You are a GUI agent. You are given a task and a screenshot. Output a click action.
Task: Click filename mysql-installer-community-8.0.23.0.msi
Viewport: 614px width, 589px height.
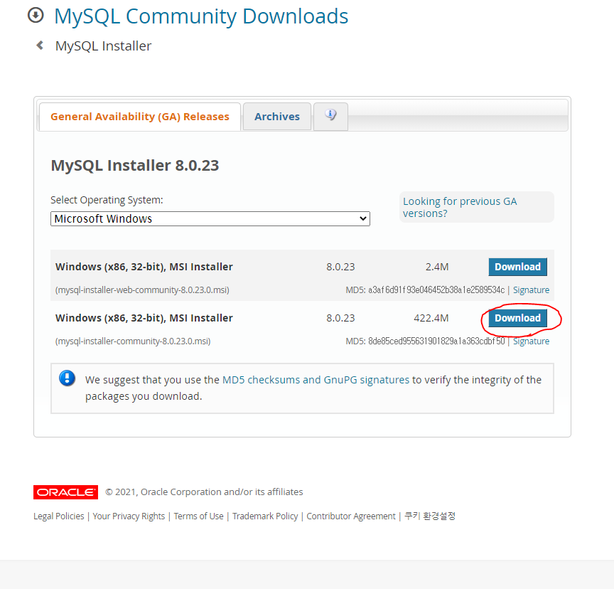click(x=133, y=341)
